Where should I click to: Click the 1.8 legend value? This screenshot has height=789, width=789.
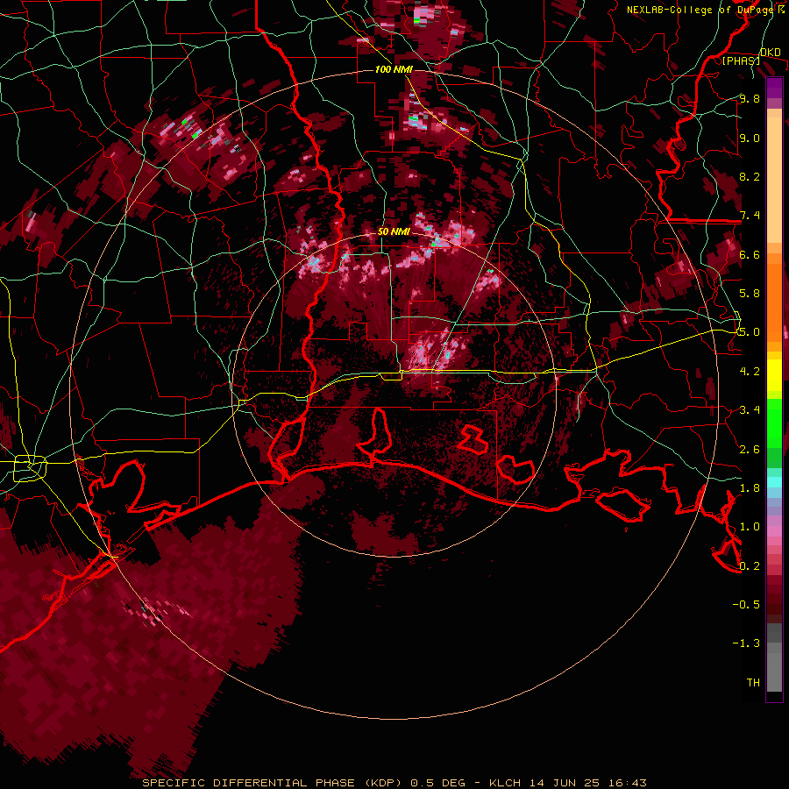point(750,488)
